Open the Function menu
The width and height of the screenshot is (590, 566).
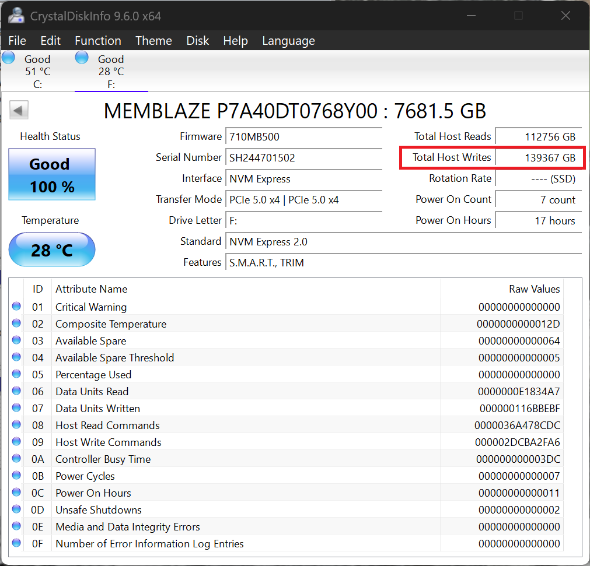(98, 41)
